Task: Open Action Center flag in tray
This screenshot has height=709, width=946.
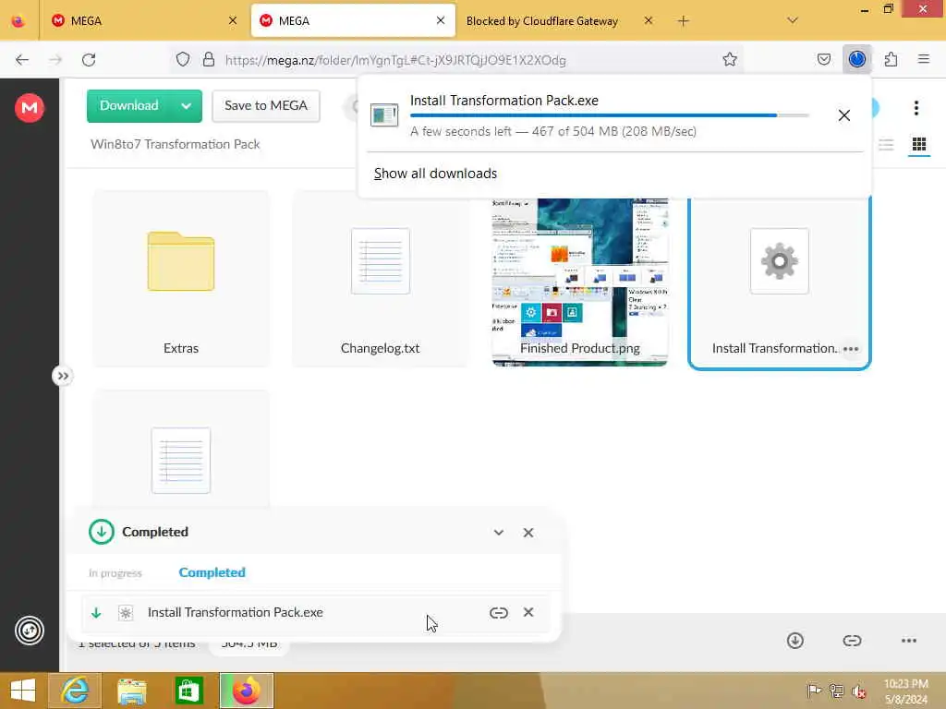Action: [x=813, y=691]
